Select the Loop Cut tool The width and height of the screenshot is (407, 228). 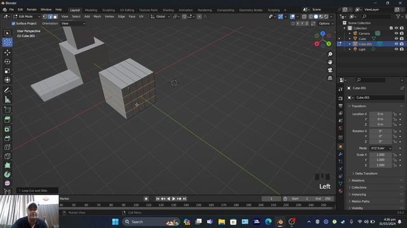coord(7,148)
